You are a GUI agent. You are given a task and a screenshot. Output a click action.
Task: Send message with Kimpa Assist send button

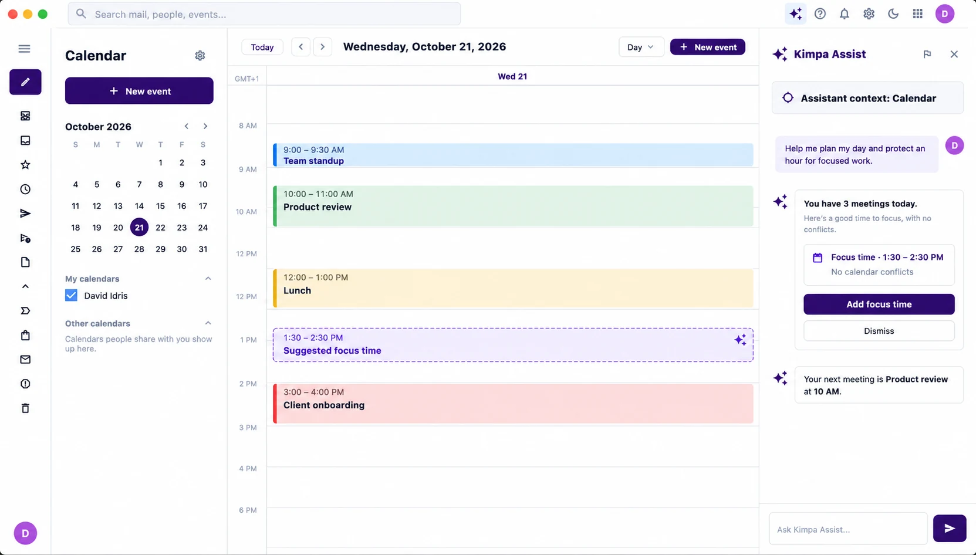coord(950,529)
